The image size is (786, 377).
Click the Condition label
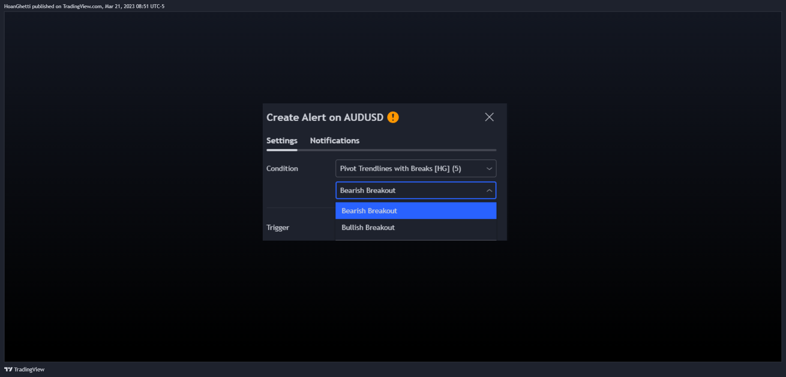[x=282, y=169]
